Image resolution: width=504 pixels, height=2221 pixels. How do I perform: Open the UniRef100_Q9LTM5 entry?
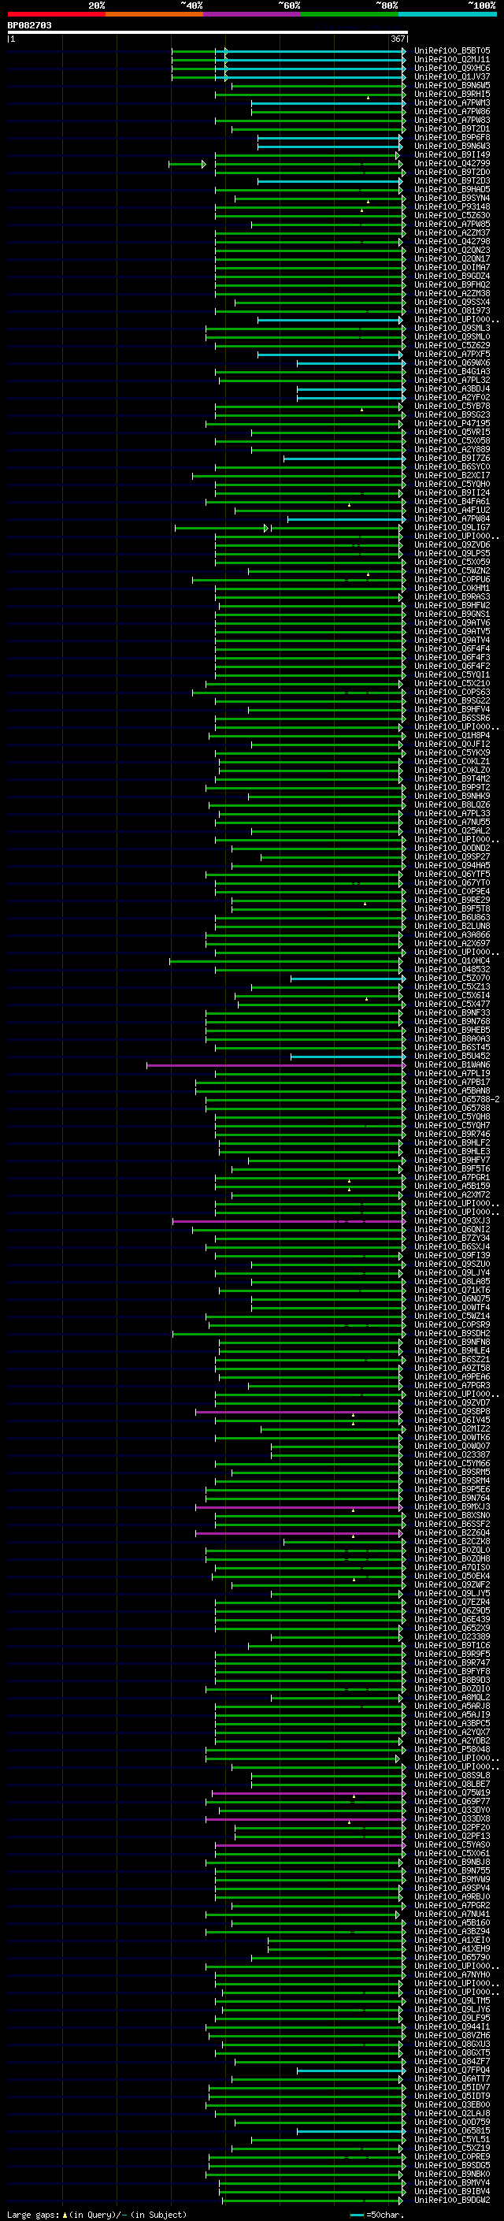coord(452,2000)
